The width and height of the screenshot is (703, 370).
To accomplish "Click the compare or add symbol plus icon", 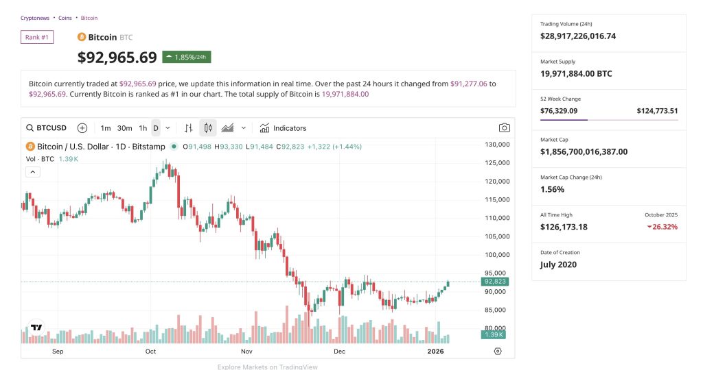I will 82,128.
